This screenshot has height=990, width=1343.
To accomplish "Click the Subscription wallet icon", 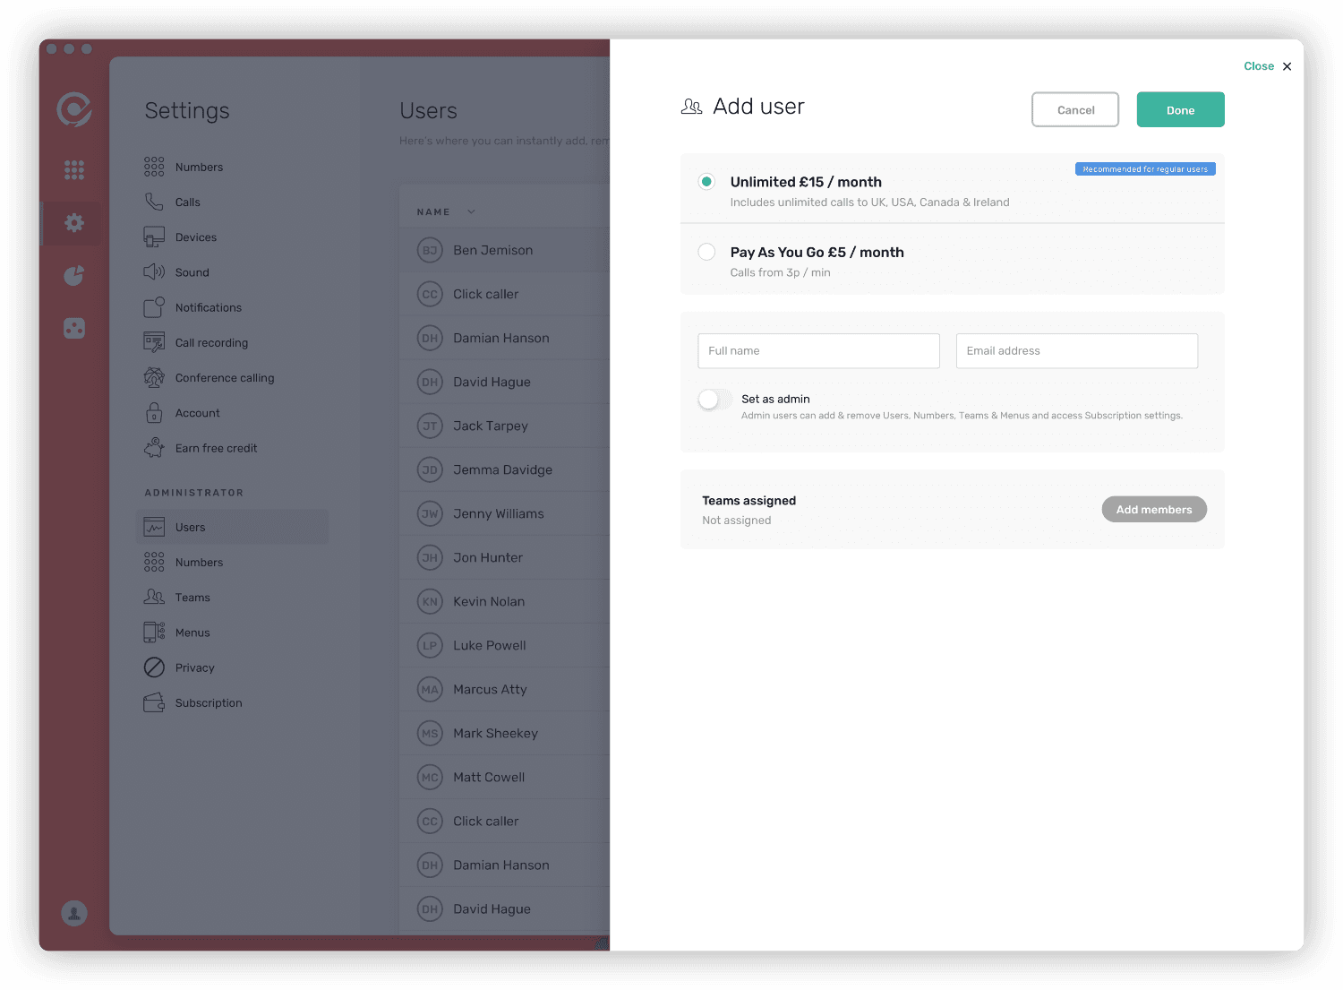I will pos(154,703).
